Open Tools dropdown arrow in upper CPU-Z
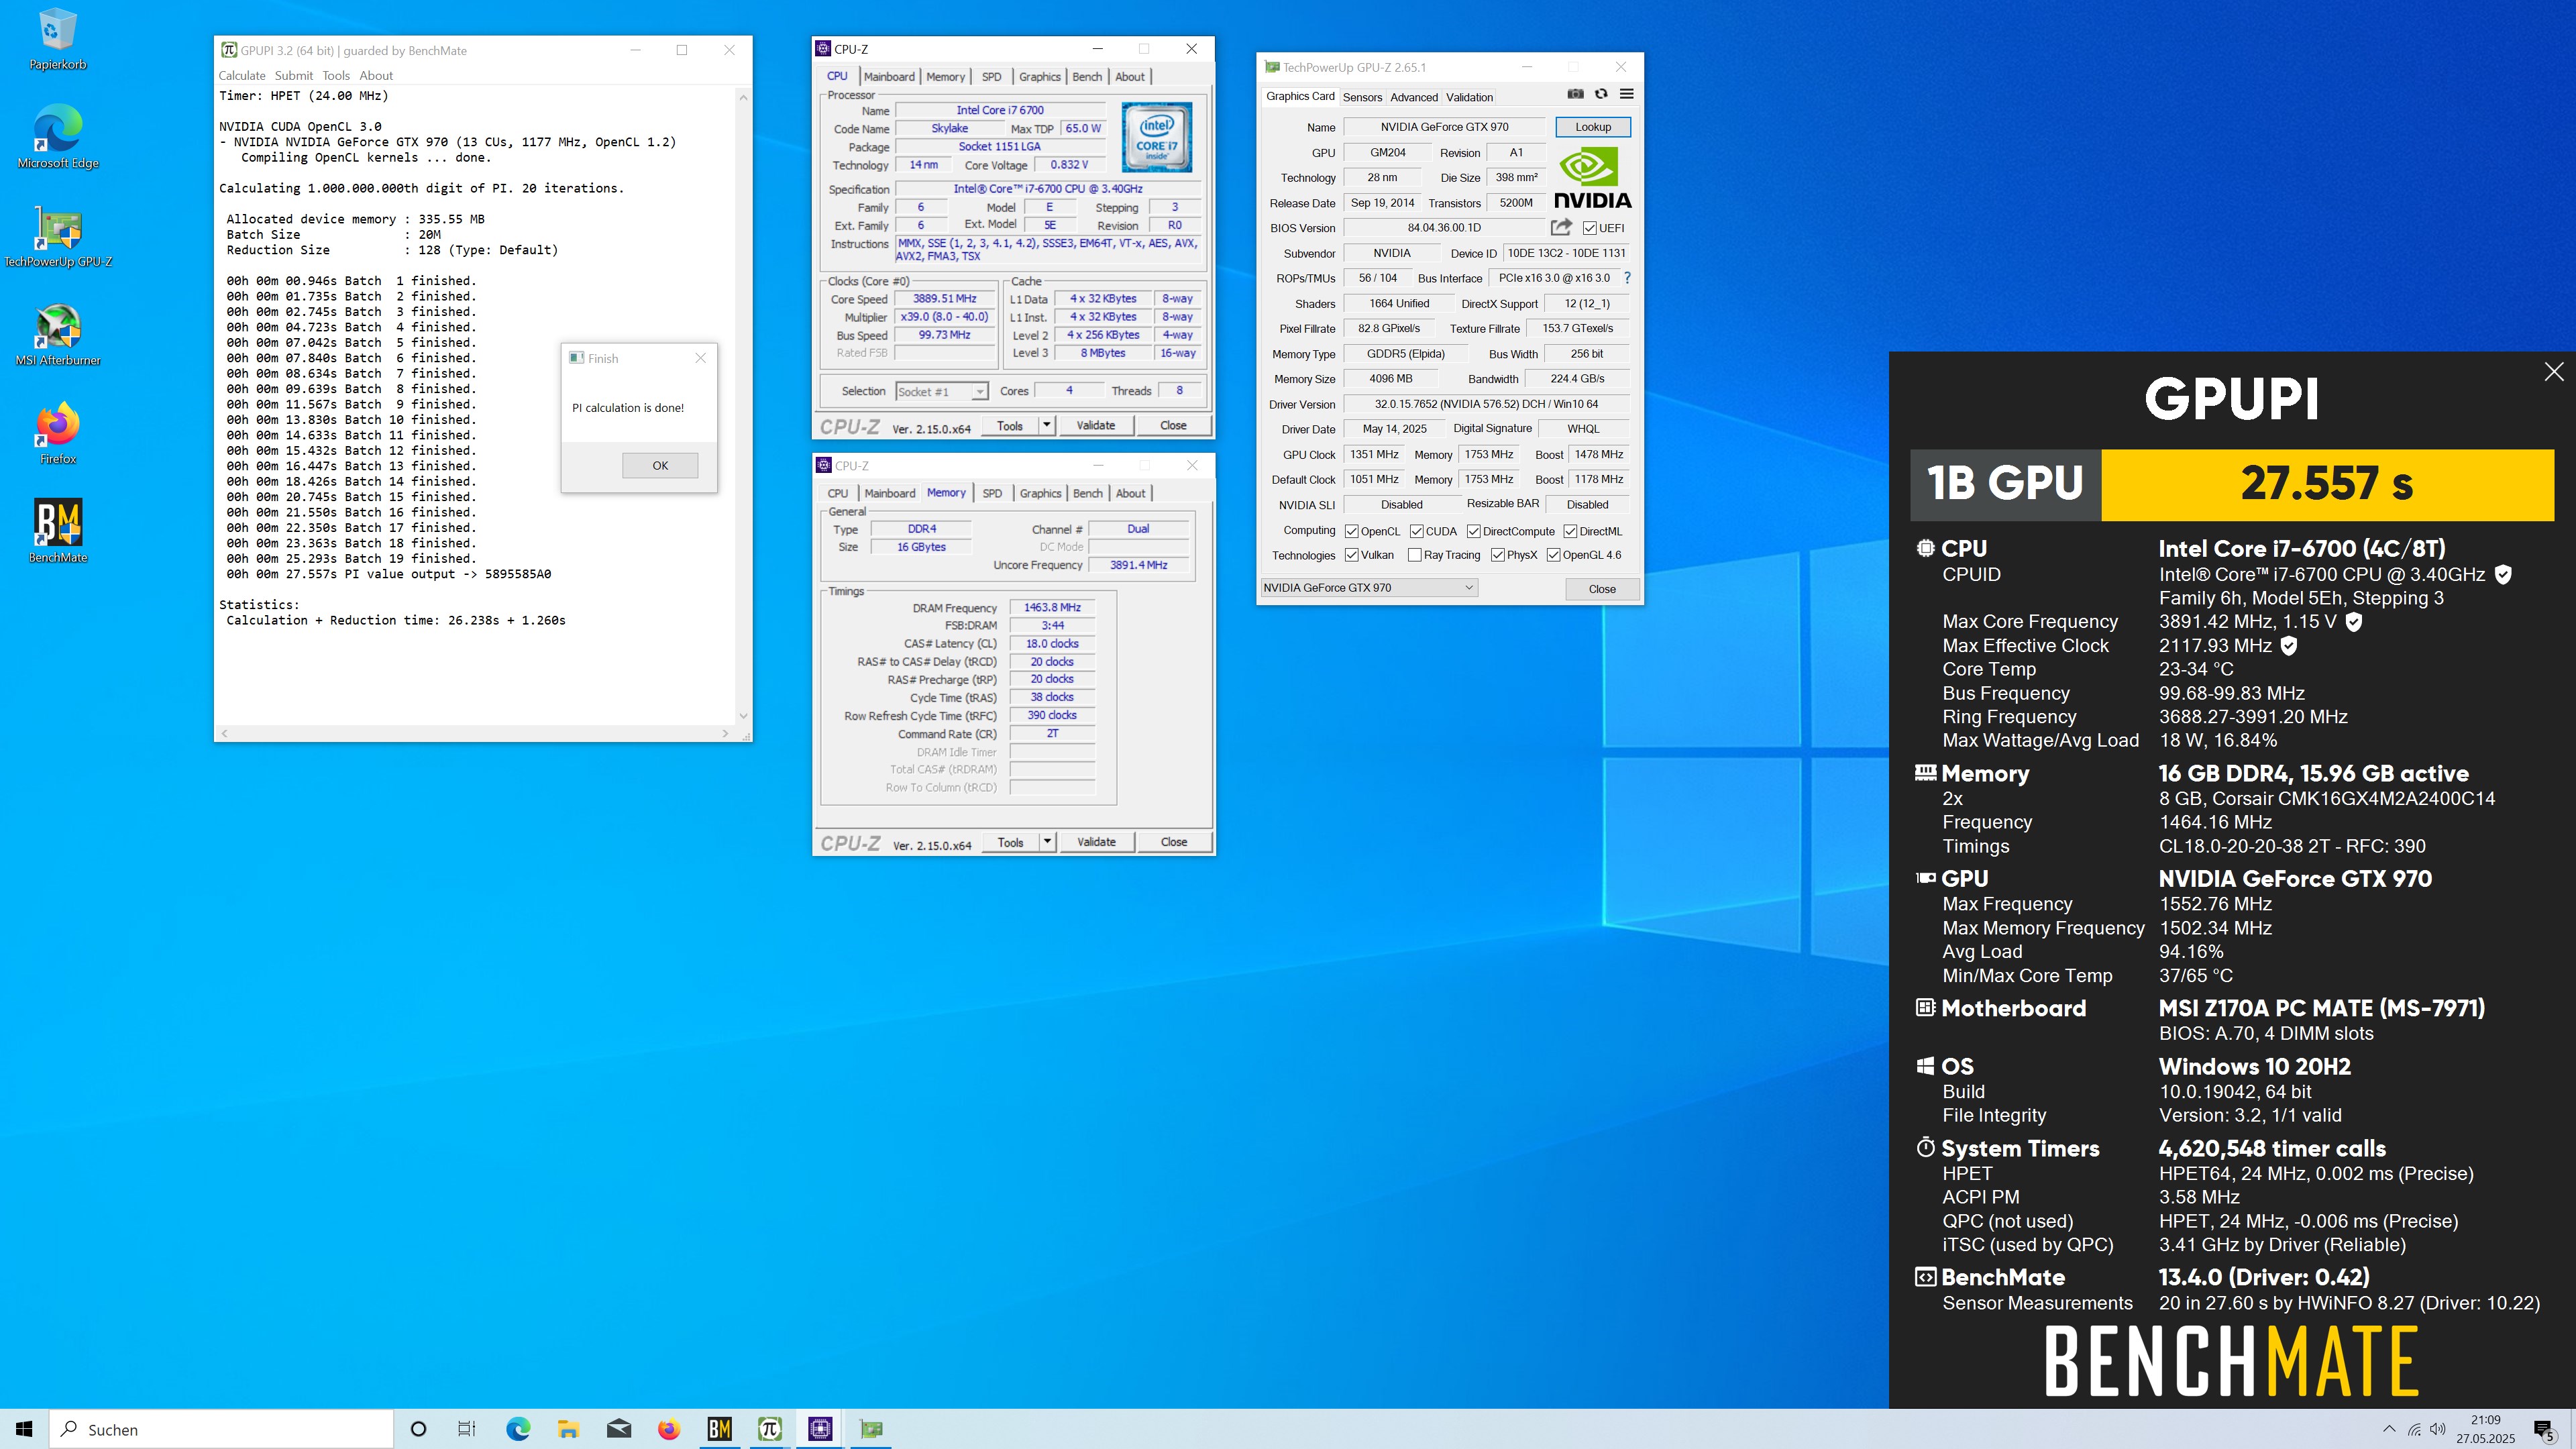 (x=1046, y=425)
